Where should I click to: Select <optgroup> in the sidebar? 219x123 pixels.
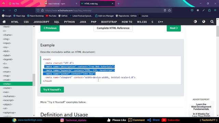click(x=9, y=112)
